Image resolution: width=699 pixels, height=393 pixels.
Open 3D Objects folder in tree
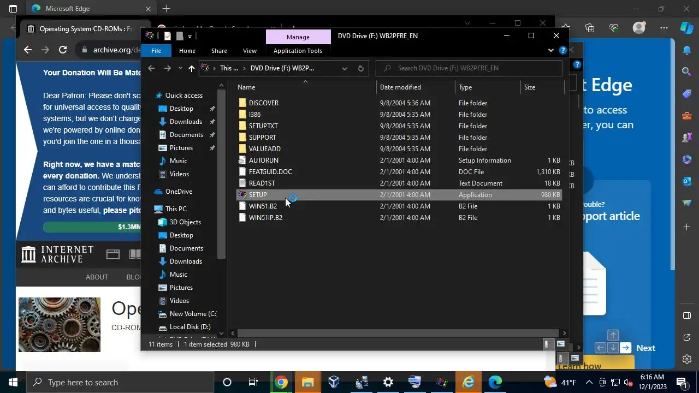[185, 222]
